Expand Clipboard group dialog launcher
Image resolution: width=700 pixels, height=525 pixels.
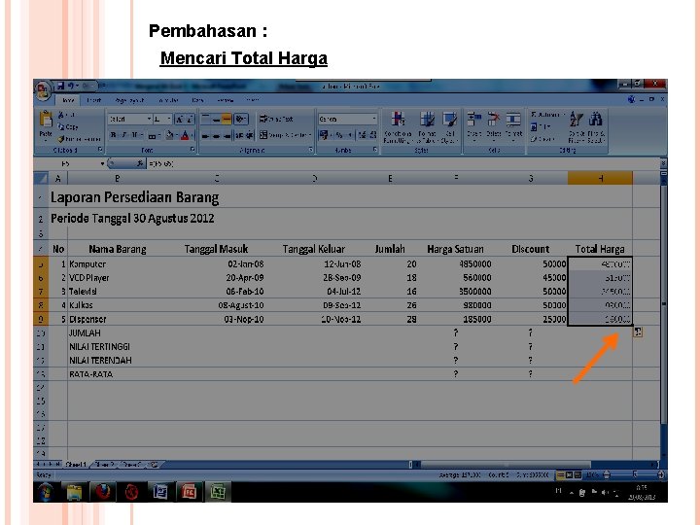[x=100, y=150]
